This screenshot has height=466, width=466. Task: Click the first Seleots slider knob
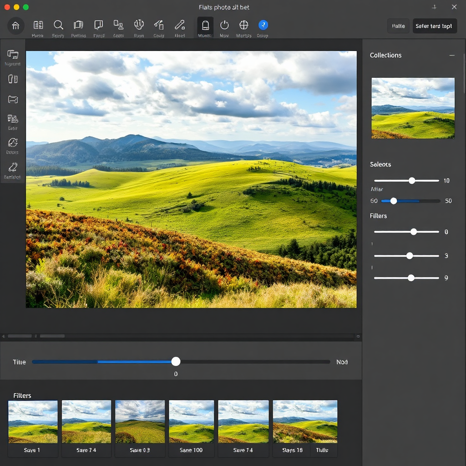pos(412,181)
